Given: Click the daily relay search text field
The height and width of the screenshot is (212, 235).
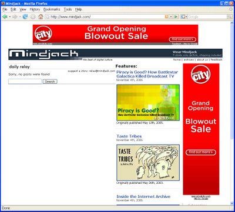Looking at the screenshot, I should coord(25,82).
